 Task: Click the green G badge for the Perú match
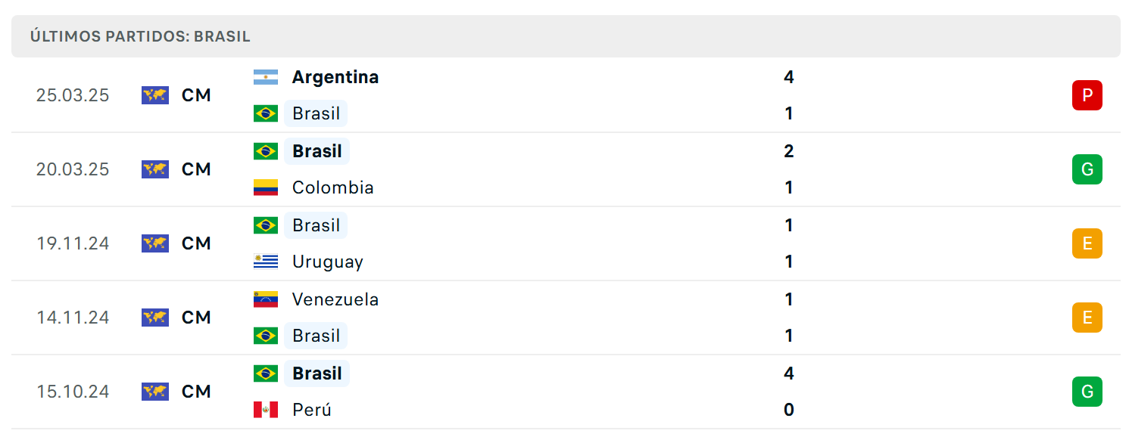[1087, 392]
